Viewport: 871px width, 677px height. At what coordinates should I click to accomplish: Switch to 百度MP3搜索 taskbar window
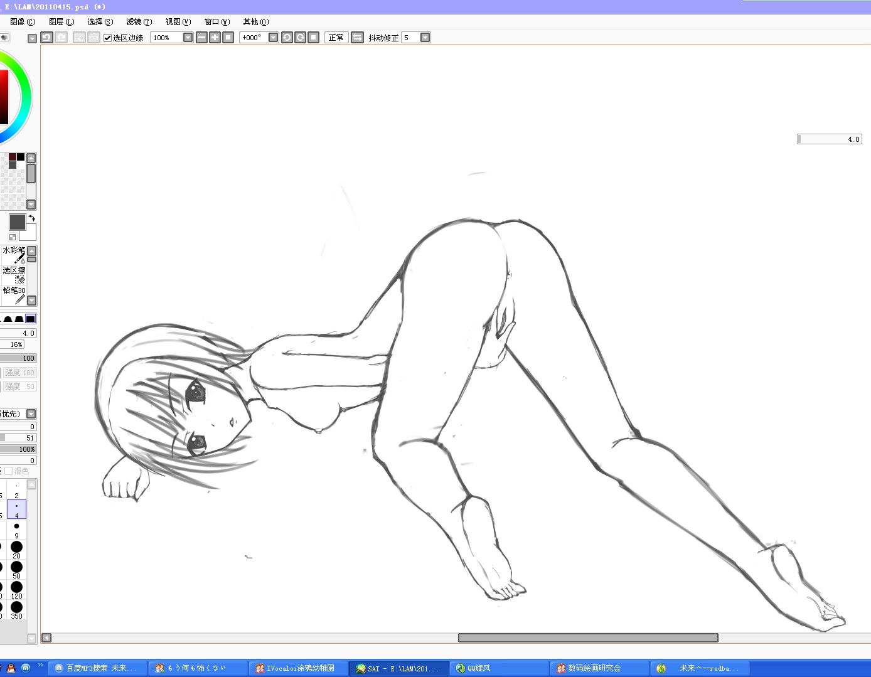(x=99, y=668)
